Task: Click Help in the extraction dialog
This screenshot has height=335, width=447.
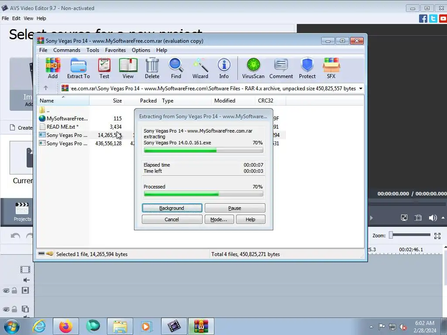Action: (251, 219)
